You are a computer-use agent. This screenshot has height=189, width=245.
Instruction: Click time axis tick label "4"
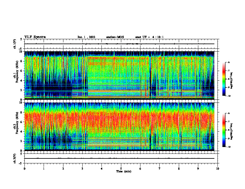(x=102, y=169)
